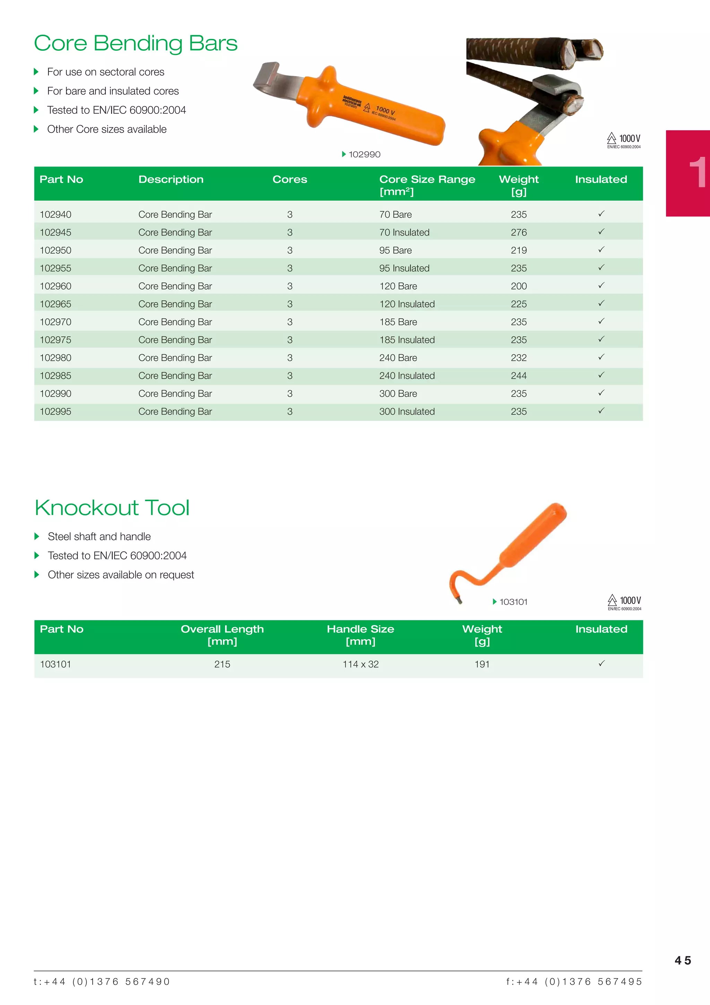Click the telephone number in the footer
Image resolution: width=710 pixels, height=1005 pixels.
[x=102, y=981]
